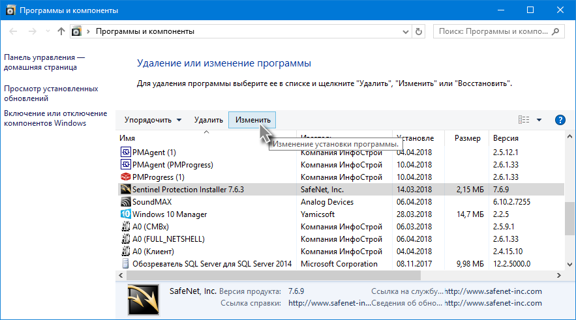Open the Сведения об обновлении safenet link

coord(493,303)
